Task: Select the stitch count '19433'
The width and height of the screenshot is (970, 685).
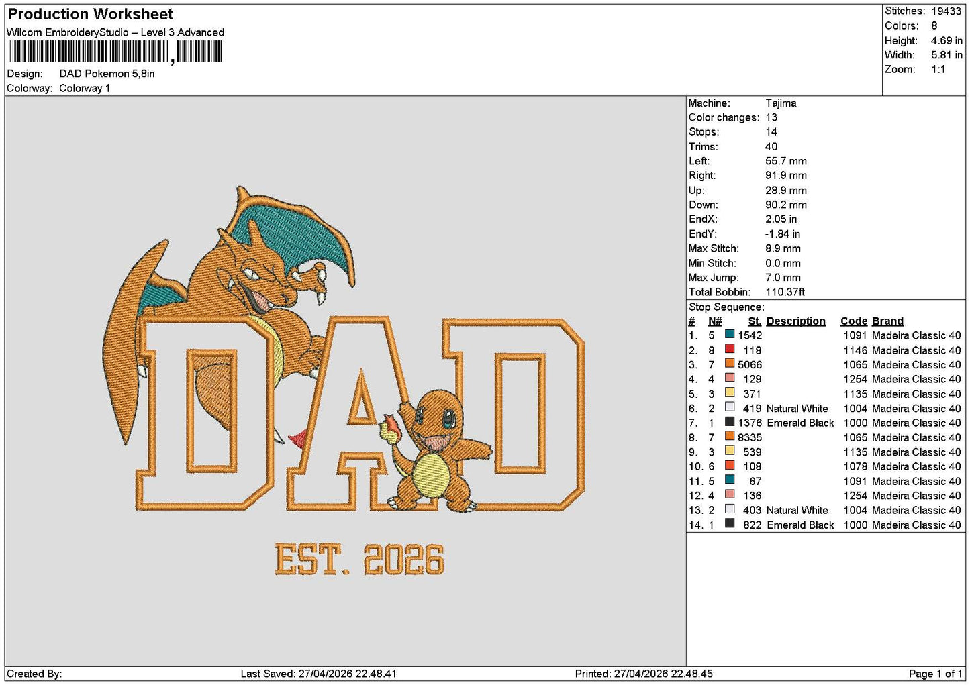Action: (947, 11)
